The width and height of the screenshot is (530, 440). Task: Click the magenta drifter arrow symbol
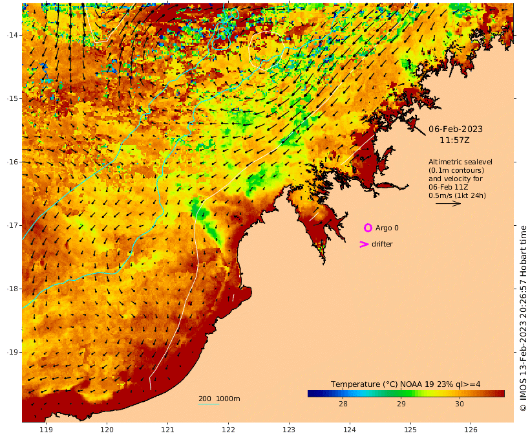click(364, 244)
